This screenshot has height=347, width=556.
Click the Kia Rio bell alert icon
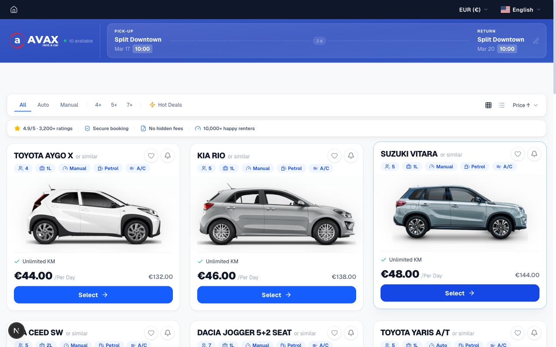coord(351,156)
